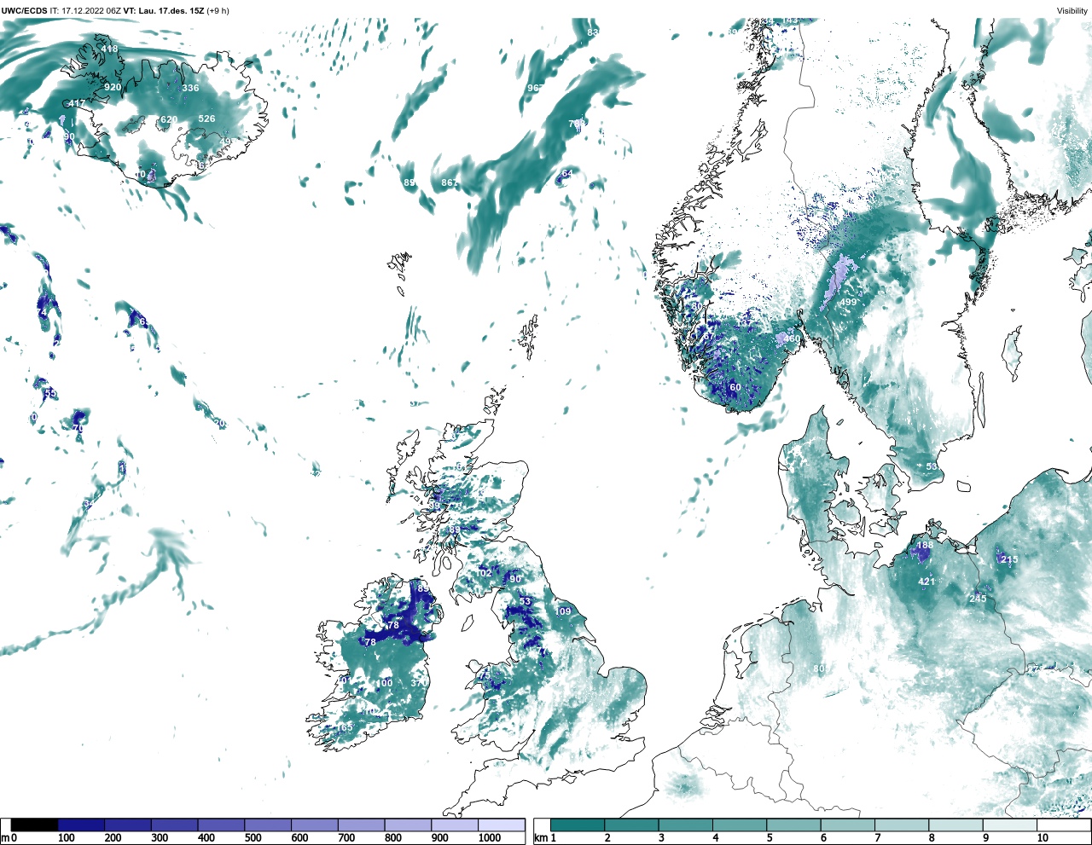This screenshot has height=845, width=1092.
Task: Click the '700' tick label on meter legend
Action: (x=346, y=838)
